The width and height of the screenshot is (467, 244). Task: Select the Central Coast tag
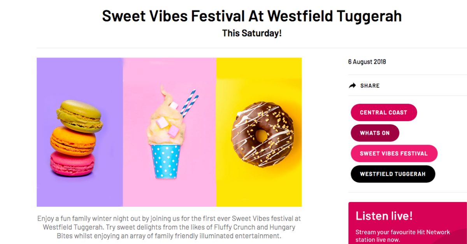[x=384, y=112]
